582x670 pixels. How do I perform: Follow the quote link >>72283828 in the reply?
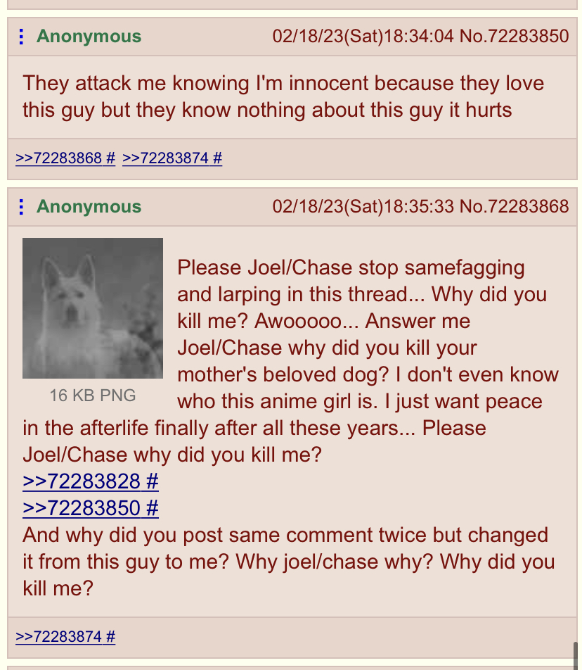click(82, 481)
